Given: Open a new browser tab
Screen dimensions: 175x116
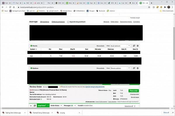Looking at the screenshot, I should point(151,3).
